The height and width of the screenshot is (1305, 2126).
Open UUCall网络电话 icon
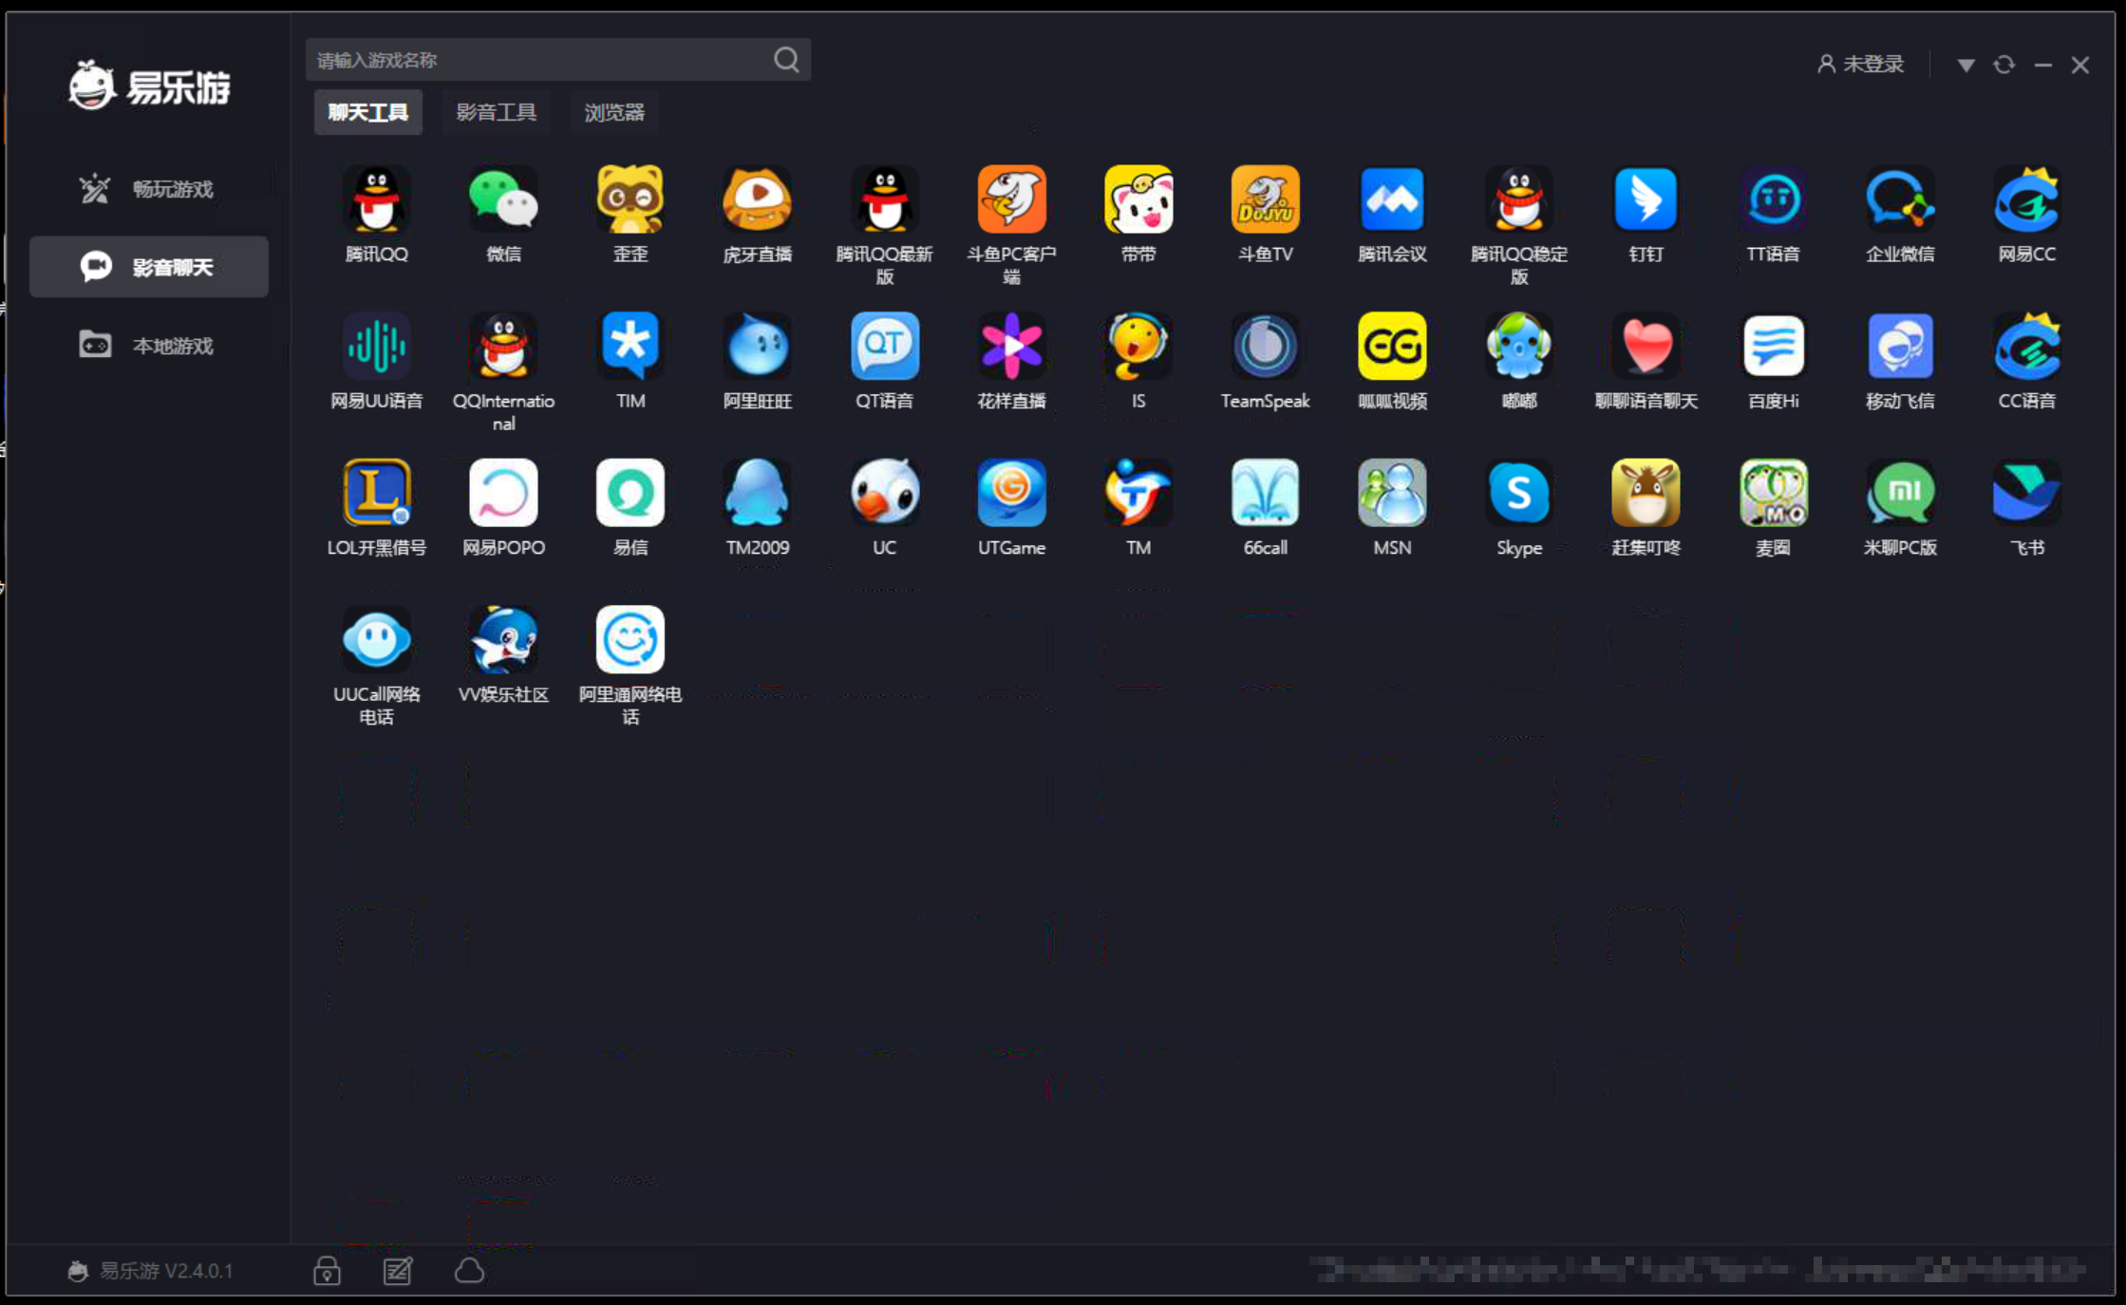pos(376,639)
